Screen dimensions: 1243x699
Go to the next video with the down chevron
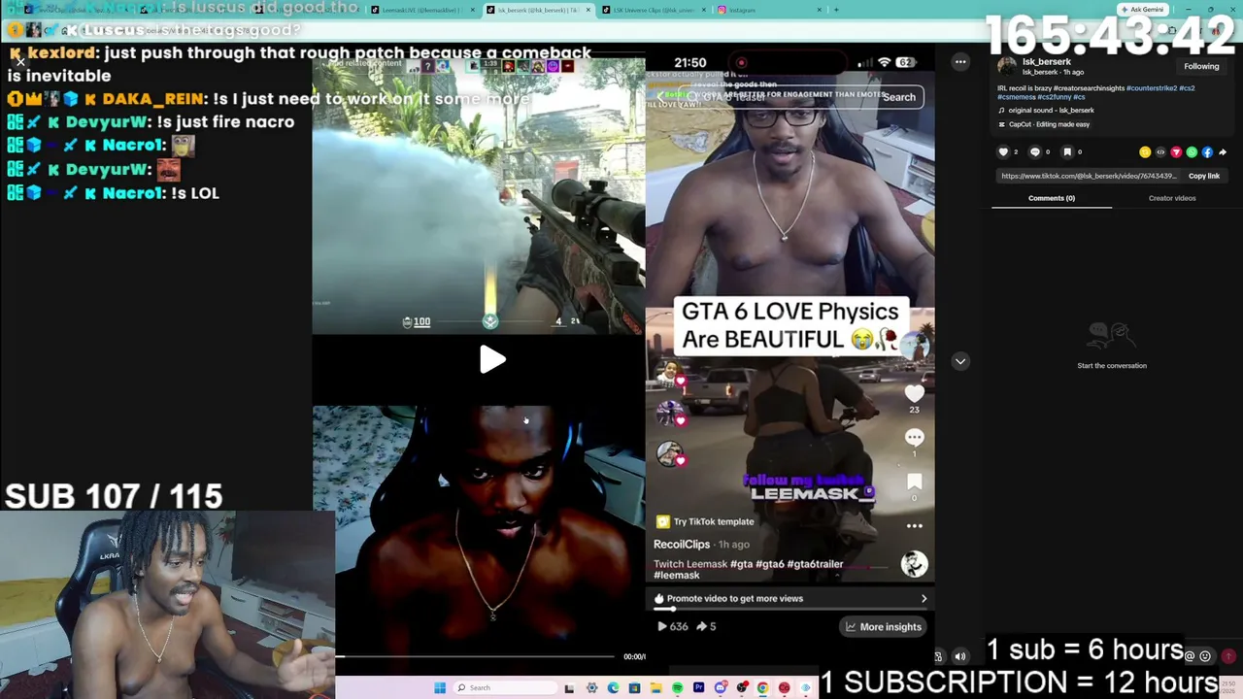960,361
